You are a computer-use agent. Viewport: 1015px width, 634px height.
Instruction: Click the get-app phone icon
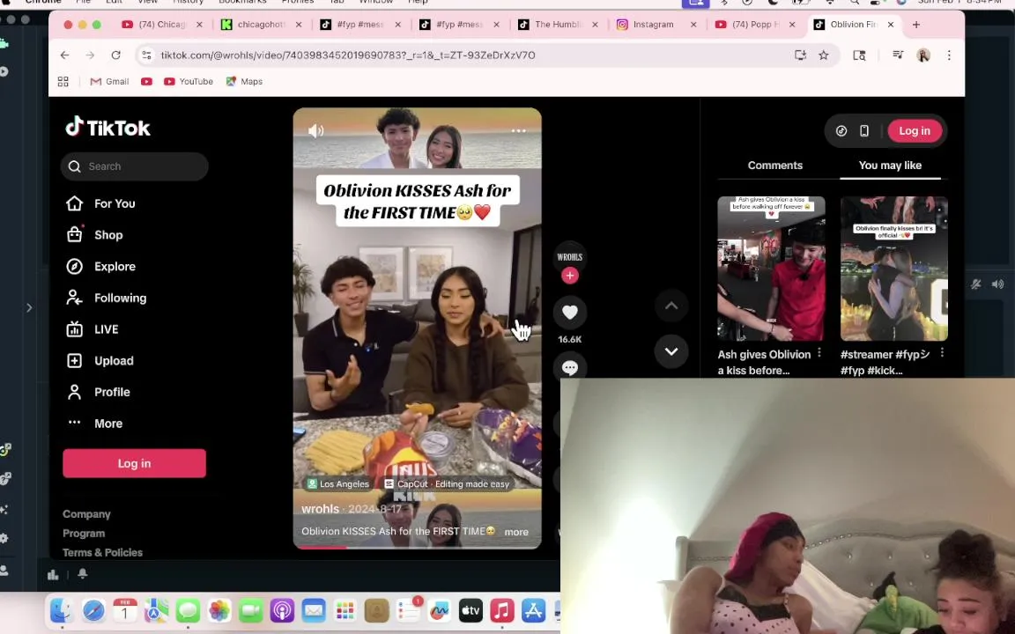tap(864, 130)
